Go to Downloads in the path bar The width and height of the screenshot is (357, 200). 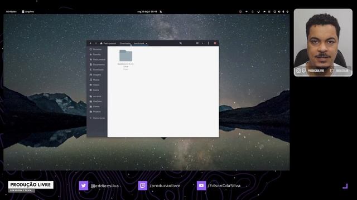[125, 43]
